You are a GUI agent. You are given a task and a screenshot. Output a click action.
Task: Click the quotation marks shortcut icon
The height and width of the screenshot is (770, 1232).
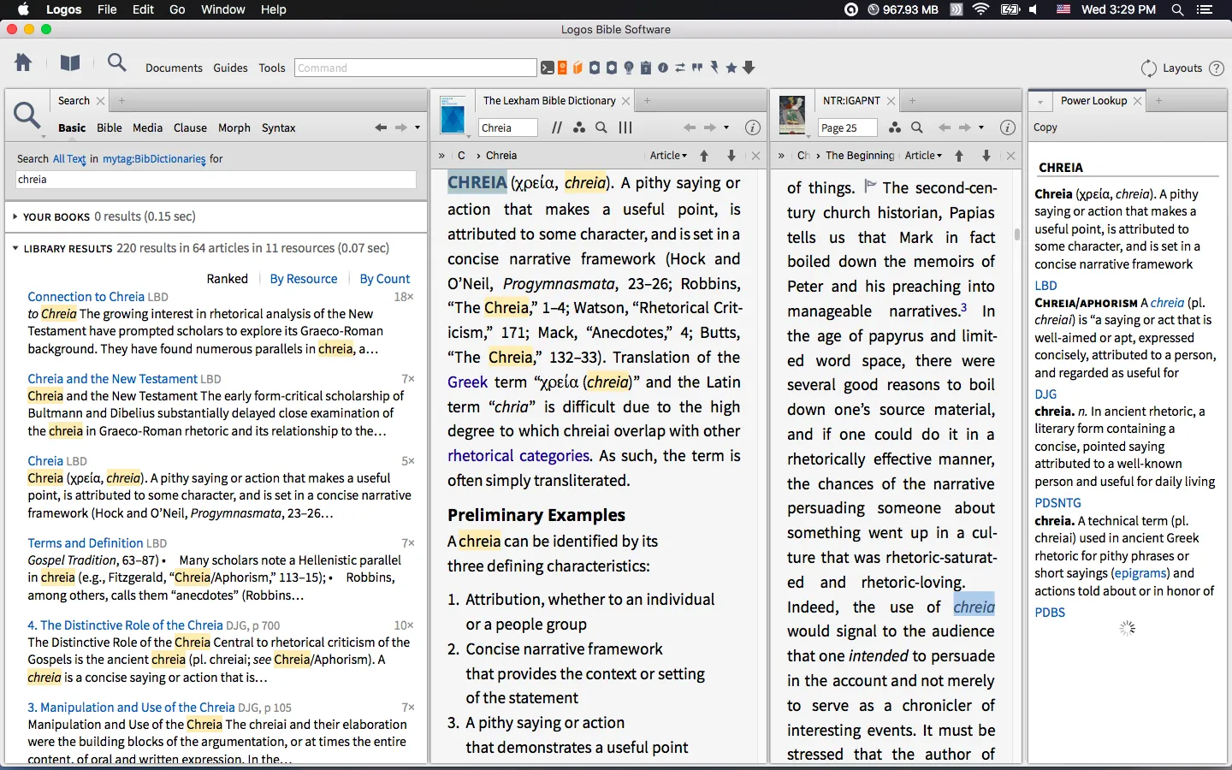(x=697, y=67)
